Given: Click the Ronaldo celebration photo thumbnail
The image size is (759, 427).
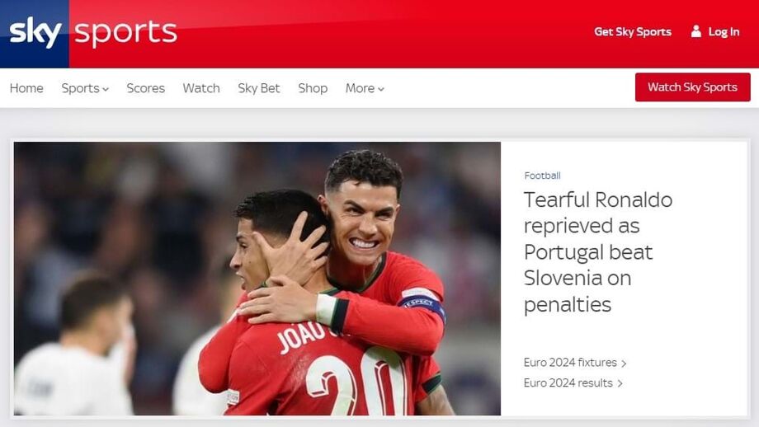Looking at the screenshot, I should point(257,279).
